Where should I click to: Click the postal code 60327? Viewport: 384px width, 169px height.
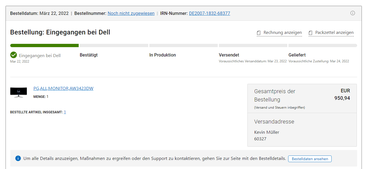(x=260, y=139)
